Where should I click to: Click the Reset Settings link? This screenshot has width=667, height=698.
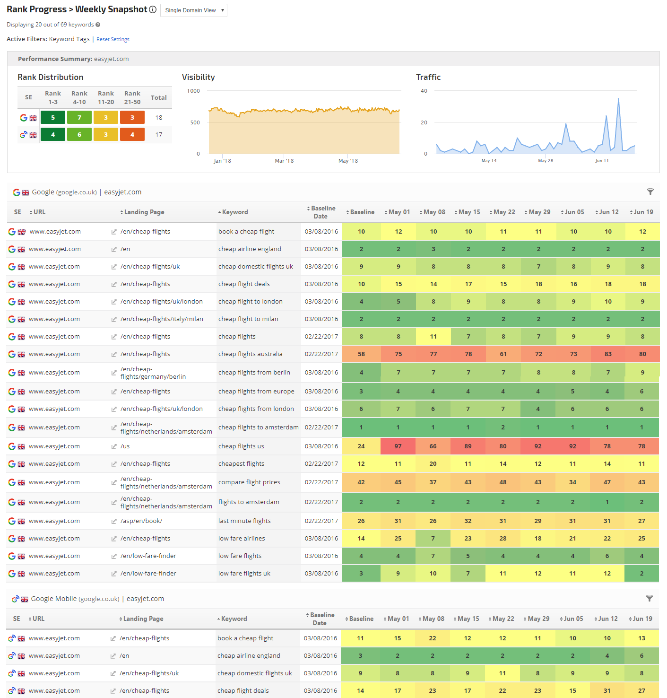point(113,40)
